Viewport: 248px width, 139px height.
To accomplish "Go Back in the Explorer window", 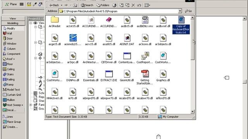I will 54,5.
